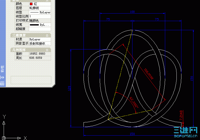Click the 材质 property label
Image resolution: width=200 pixels, height=140 pixels.
point(19,39)
